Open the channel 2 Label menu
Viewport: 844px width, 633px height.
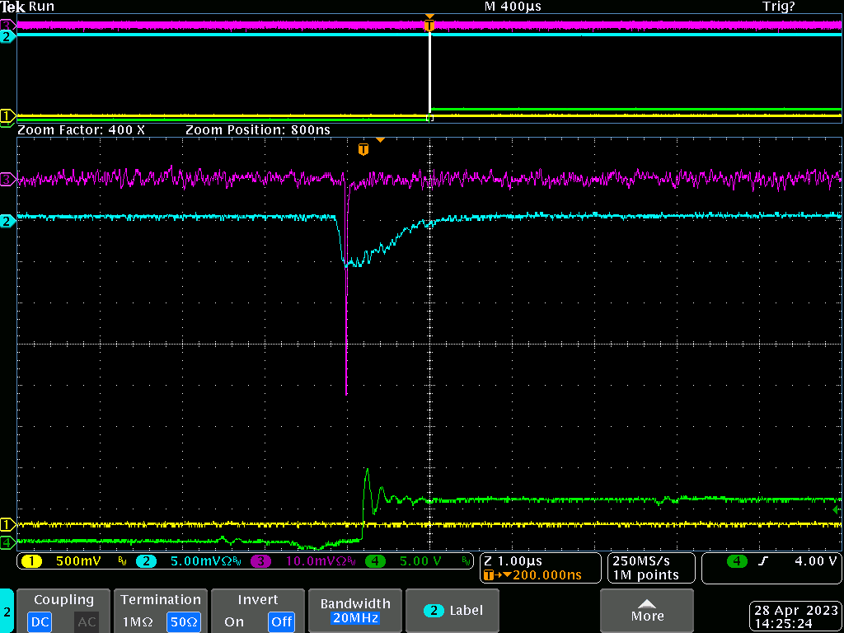(x=453, y=611)
